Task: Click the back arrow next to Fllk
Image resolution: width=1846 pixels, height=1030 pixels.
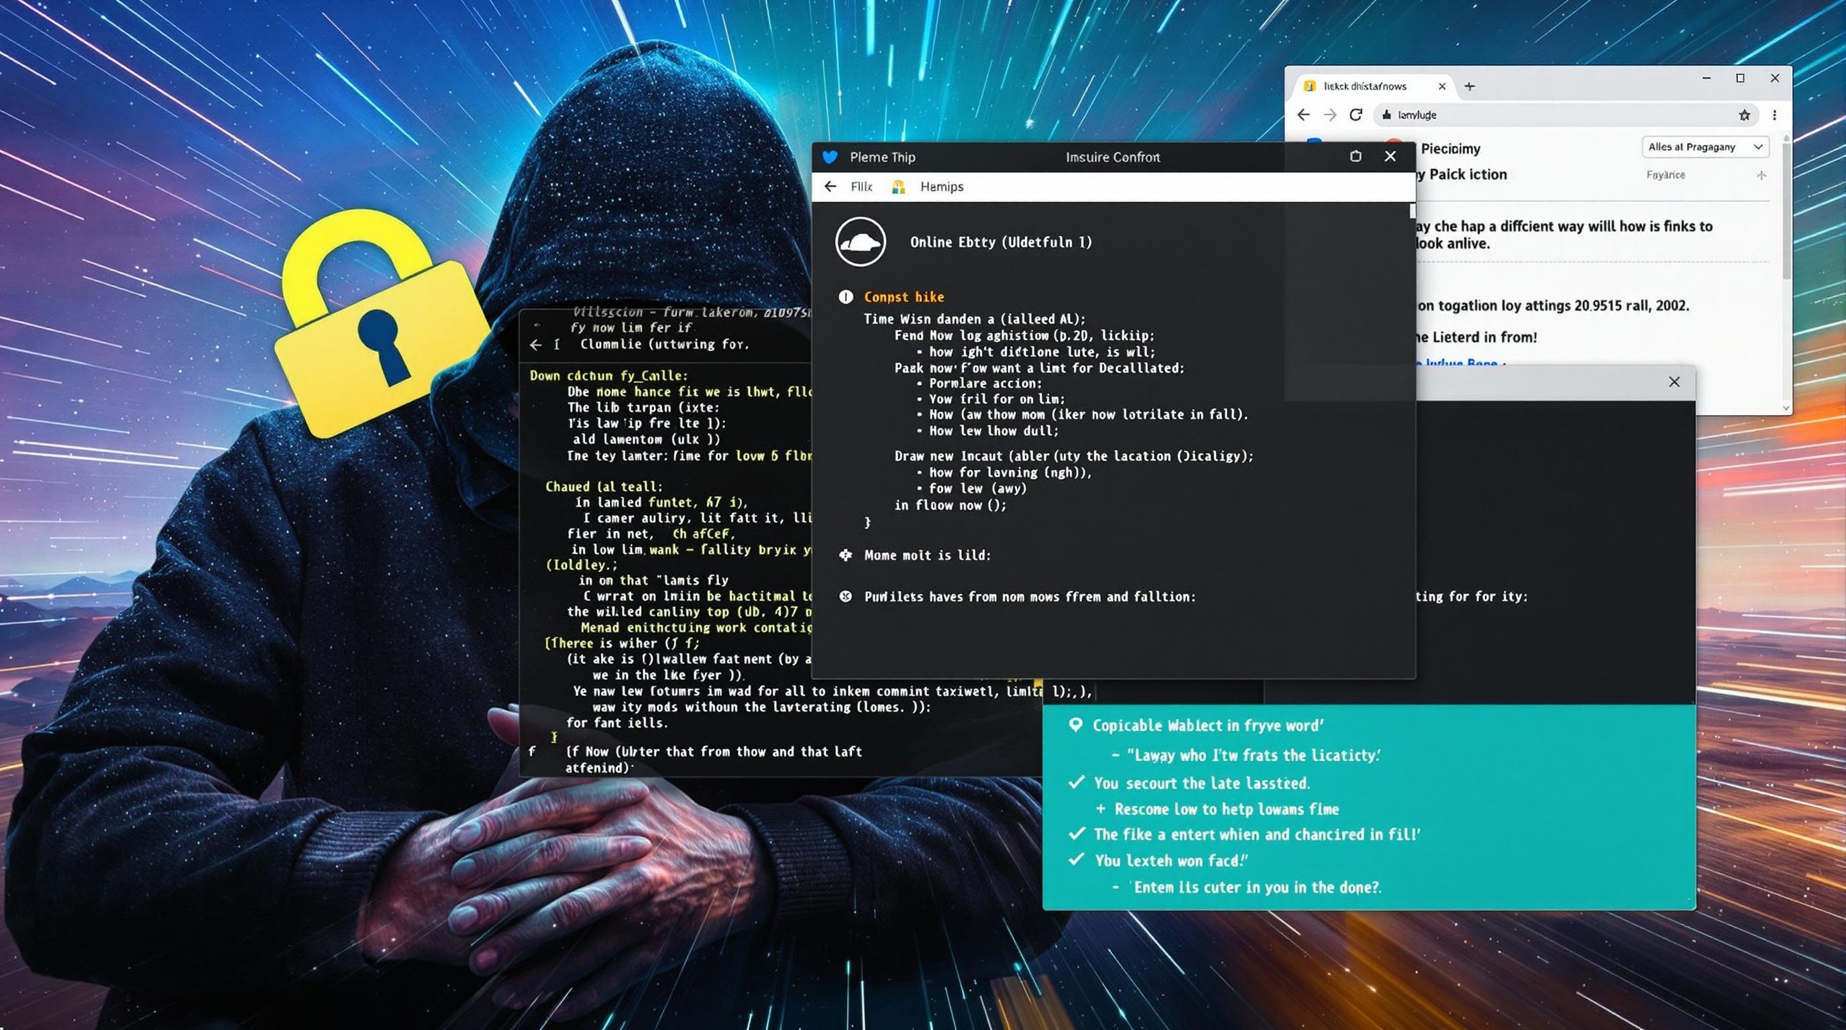Action: click(830, 186)
